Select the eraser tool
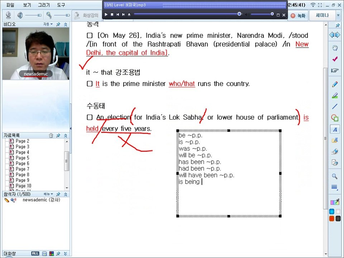 pos(335,151)
